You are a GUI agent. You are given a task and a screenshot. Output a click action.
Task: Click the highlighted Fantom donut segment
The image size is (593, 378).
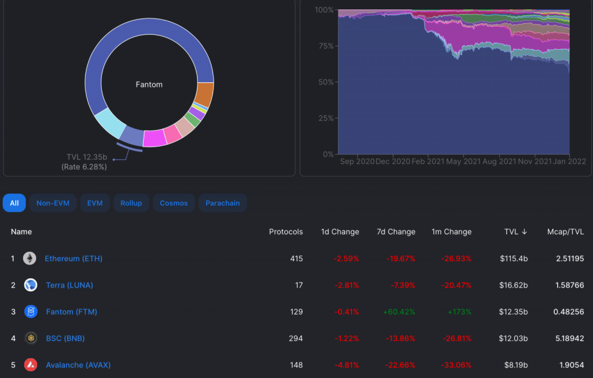click(x=132, y=136)
